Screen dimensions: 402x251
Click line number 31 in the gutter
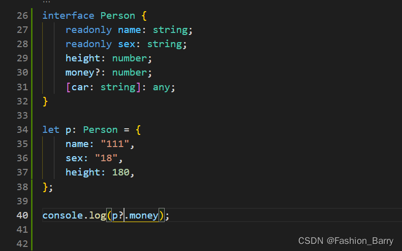[22, 87]
